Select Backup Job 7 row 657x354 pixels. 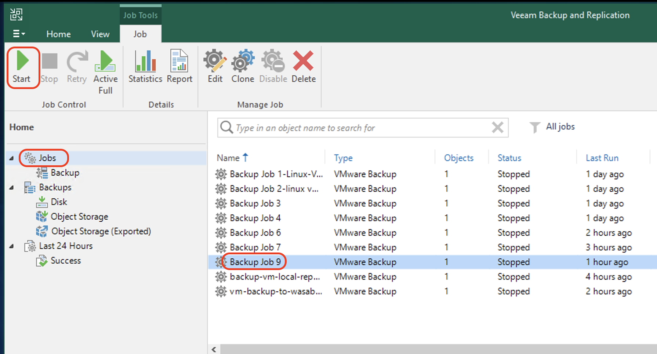(x=432, y=247)
